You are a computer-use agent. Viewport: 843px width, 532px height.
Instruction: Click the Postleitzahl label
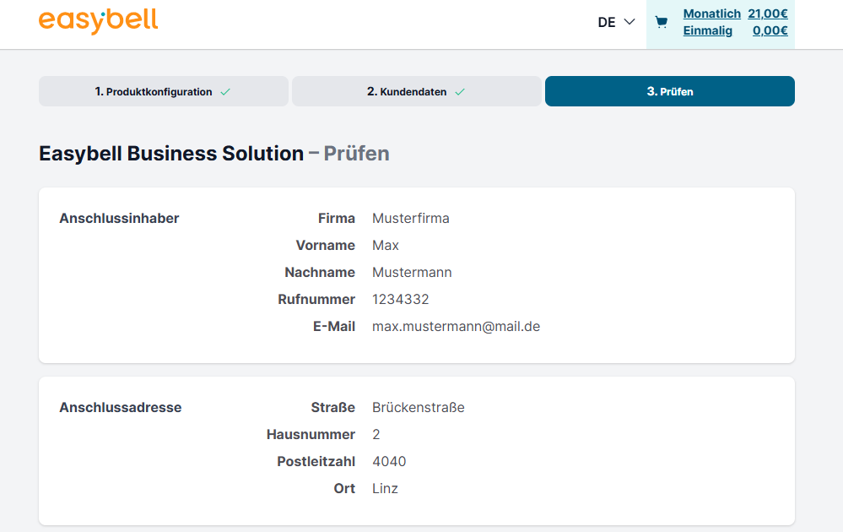click(316, 462)
